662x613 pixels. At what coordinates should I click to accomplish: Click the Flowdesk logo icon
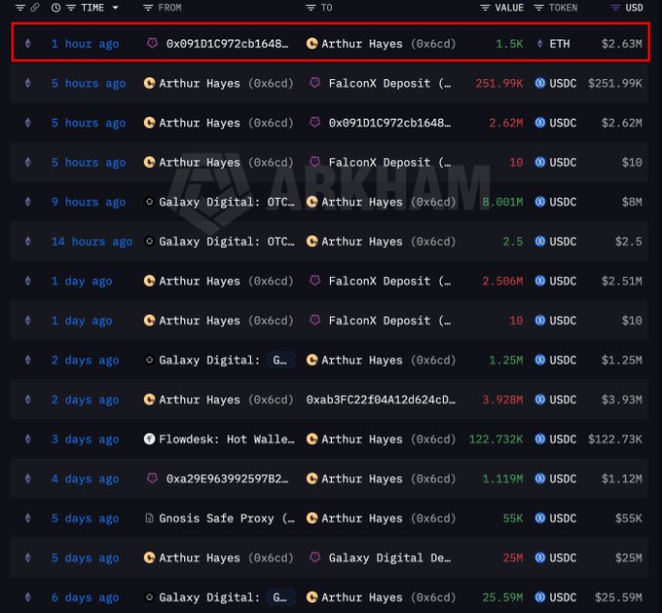point(149,439)
